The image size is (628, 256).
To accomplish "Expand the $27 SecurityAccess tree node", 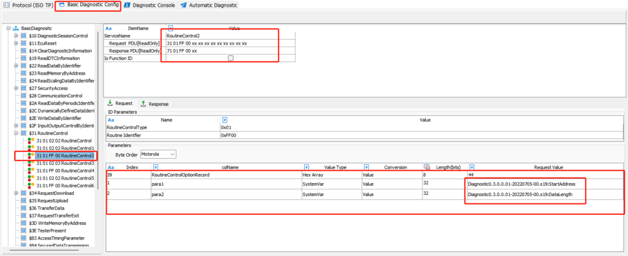I will click(x=16, y=88).
